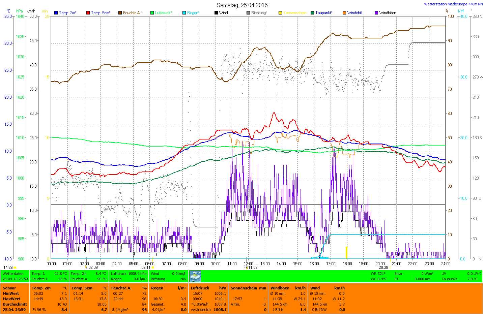Click the sunset marker at 20:38
The height and width of the screenshot is (314, 483).
[390, 268]
